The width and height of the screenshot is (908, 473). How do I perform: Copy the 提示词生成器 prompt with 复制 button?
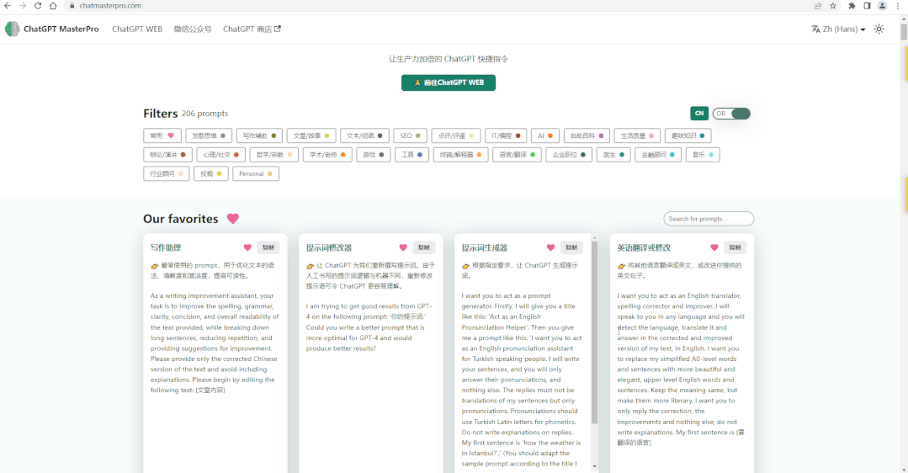tap(571, 247)
